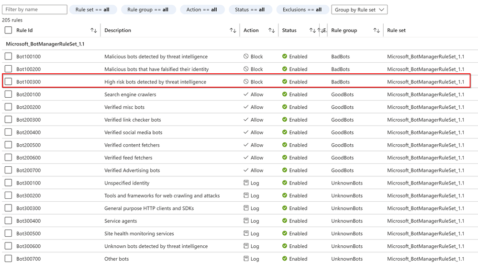The image size is (478, 264).
Task: Click BadBots group in Bot100200 row
Action: 341,69
